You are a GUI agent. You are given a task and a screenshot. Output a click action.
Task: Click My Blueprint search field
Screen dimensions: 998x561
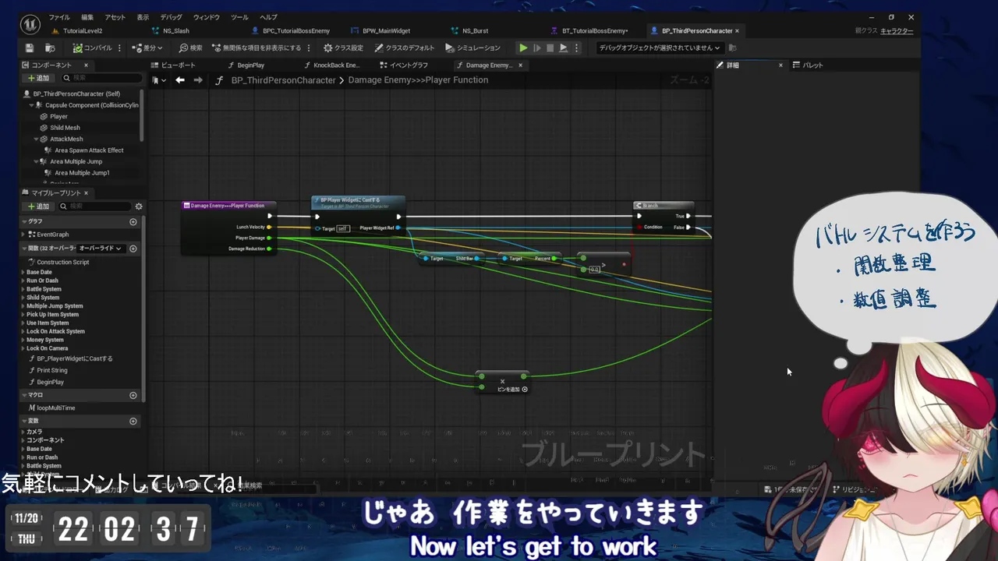click(95, 206)
